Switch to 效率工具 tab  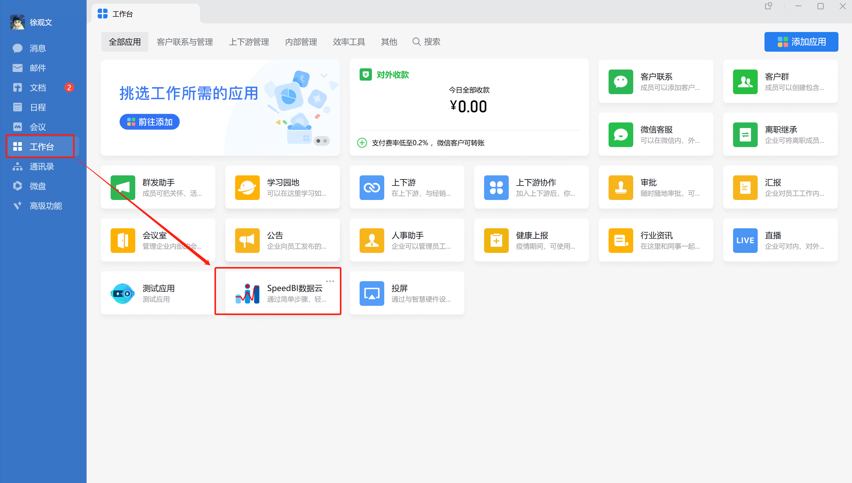point(349,42)
